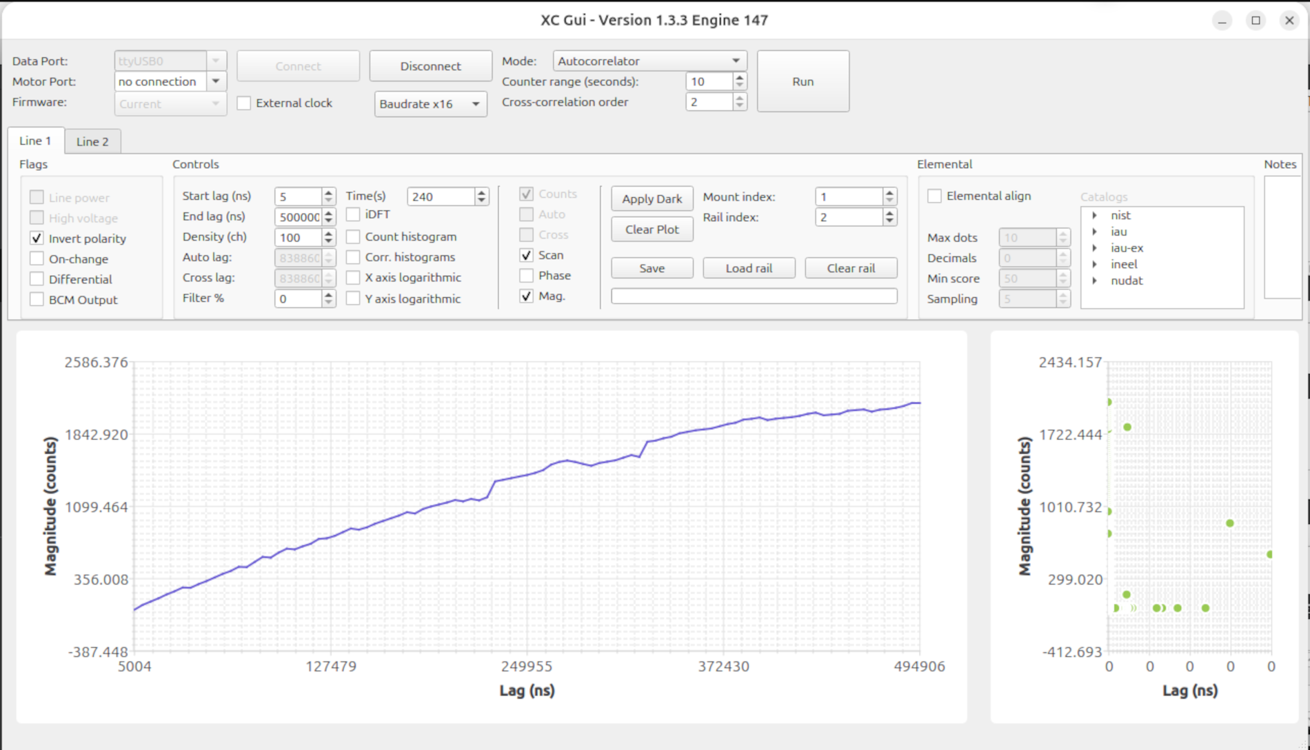Select the Line 1 tab
Image resolution: width=1310 pixels, height=750 pixels.
35,141
